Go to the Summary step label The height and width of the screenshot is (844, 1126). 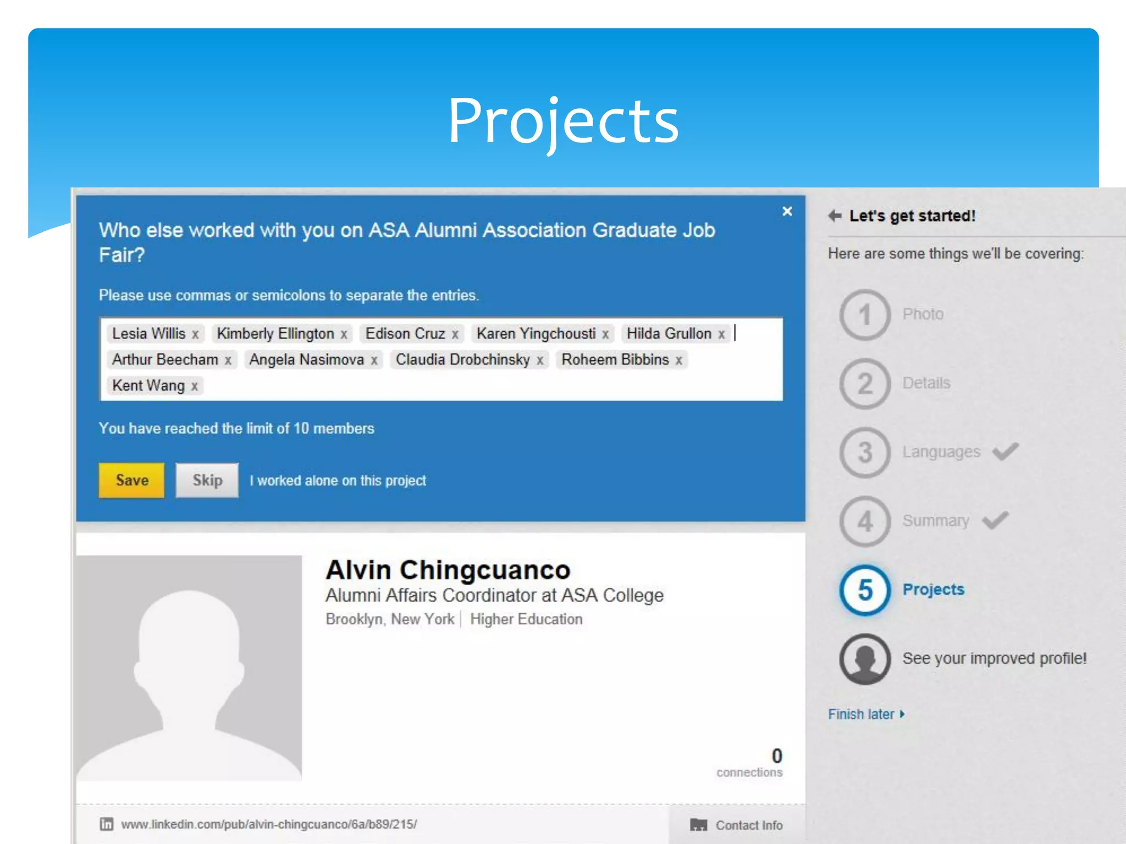coord(936,521)
